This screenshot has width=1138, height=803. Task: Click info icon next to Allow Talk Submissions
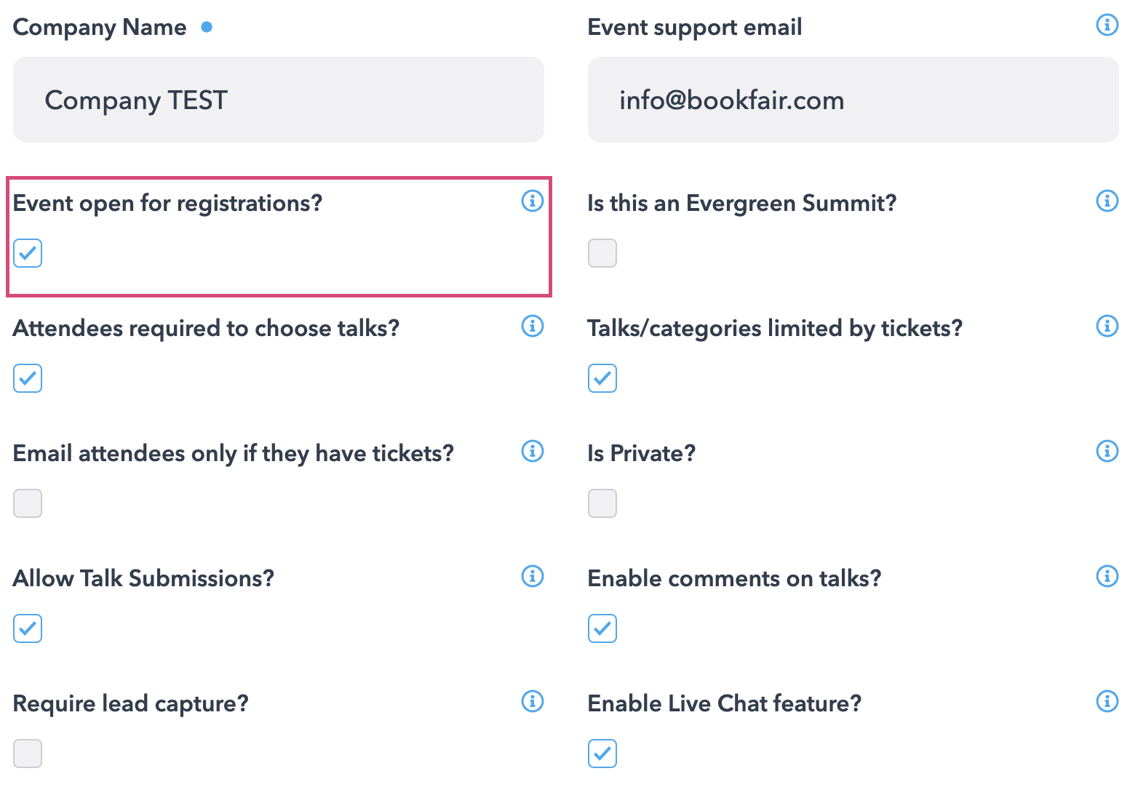pos(533,576)
